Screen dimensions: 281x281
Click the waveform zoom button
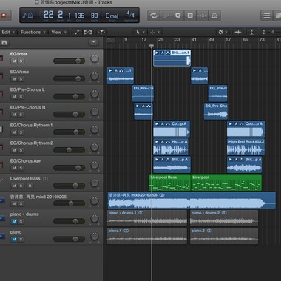[x=237, y=32]
